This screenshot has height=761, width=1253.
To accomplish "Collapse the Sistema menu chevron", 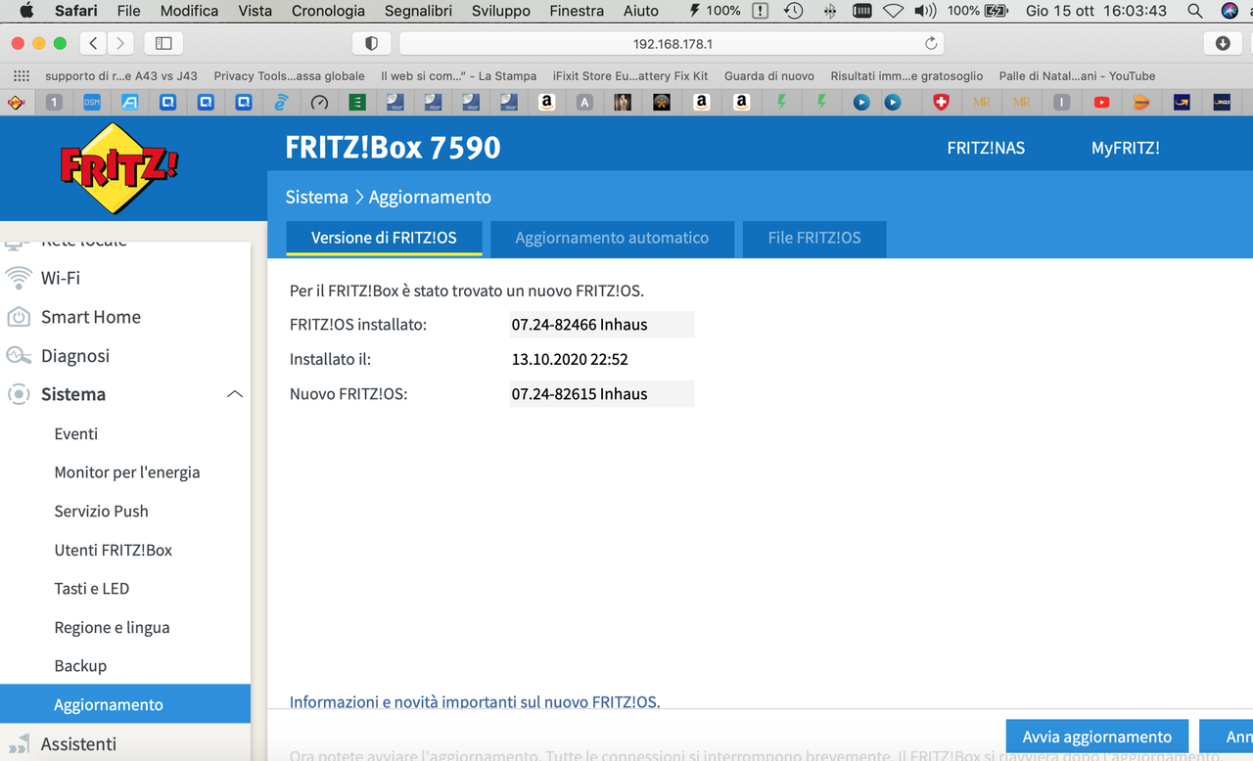I will click(234, 394).
